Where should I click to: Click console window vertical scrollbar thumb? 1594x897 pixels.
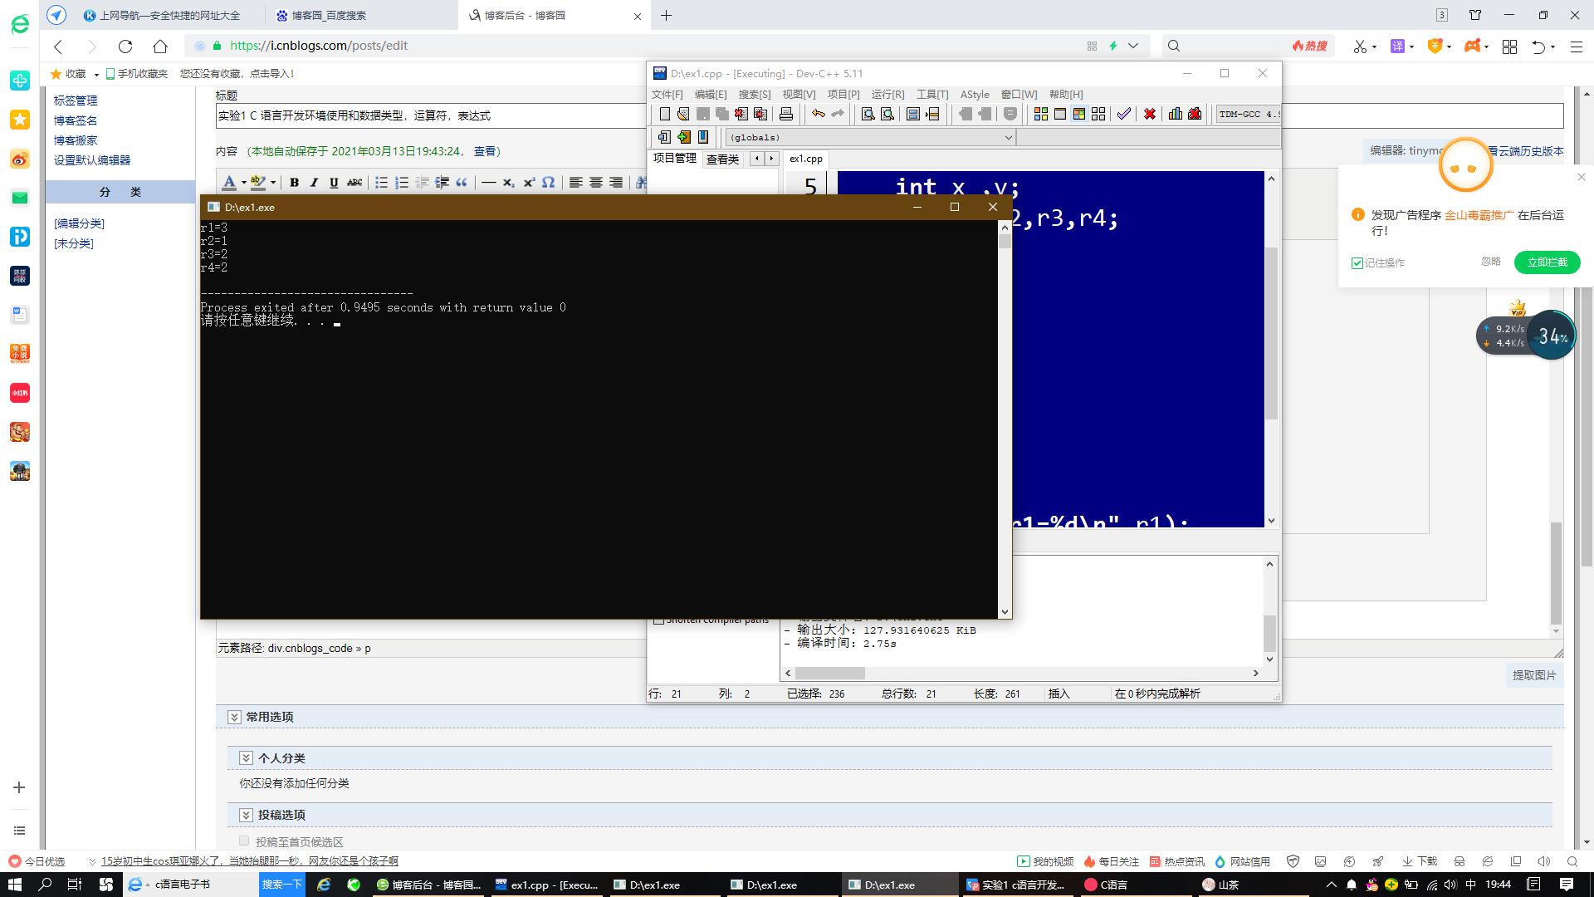1005,242
